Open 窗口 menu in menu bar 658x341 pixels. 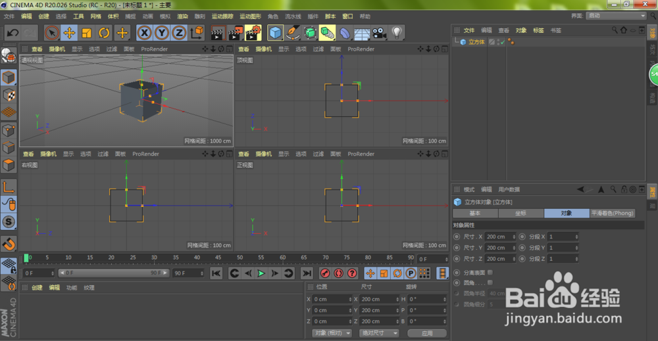tap(347, 16)
